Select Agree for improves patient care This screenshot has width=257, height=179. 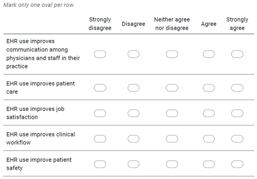tap(209, 88)
